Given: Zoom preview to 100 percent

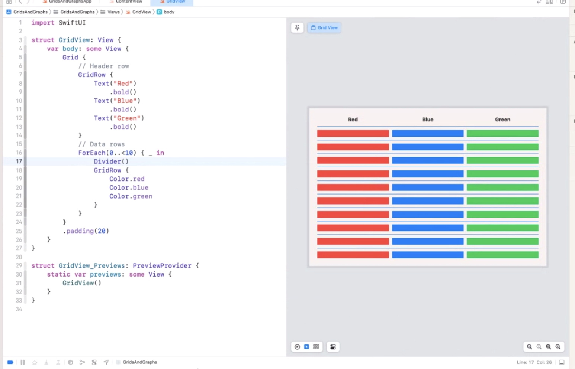Looking at the screenshot, I should point(539,347).
